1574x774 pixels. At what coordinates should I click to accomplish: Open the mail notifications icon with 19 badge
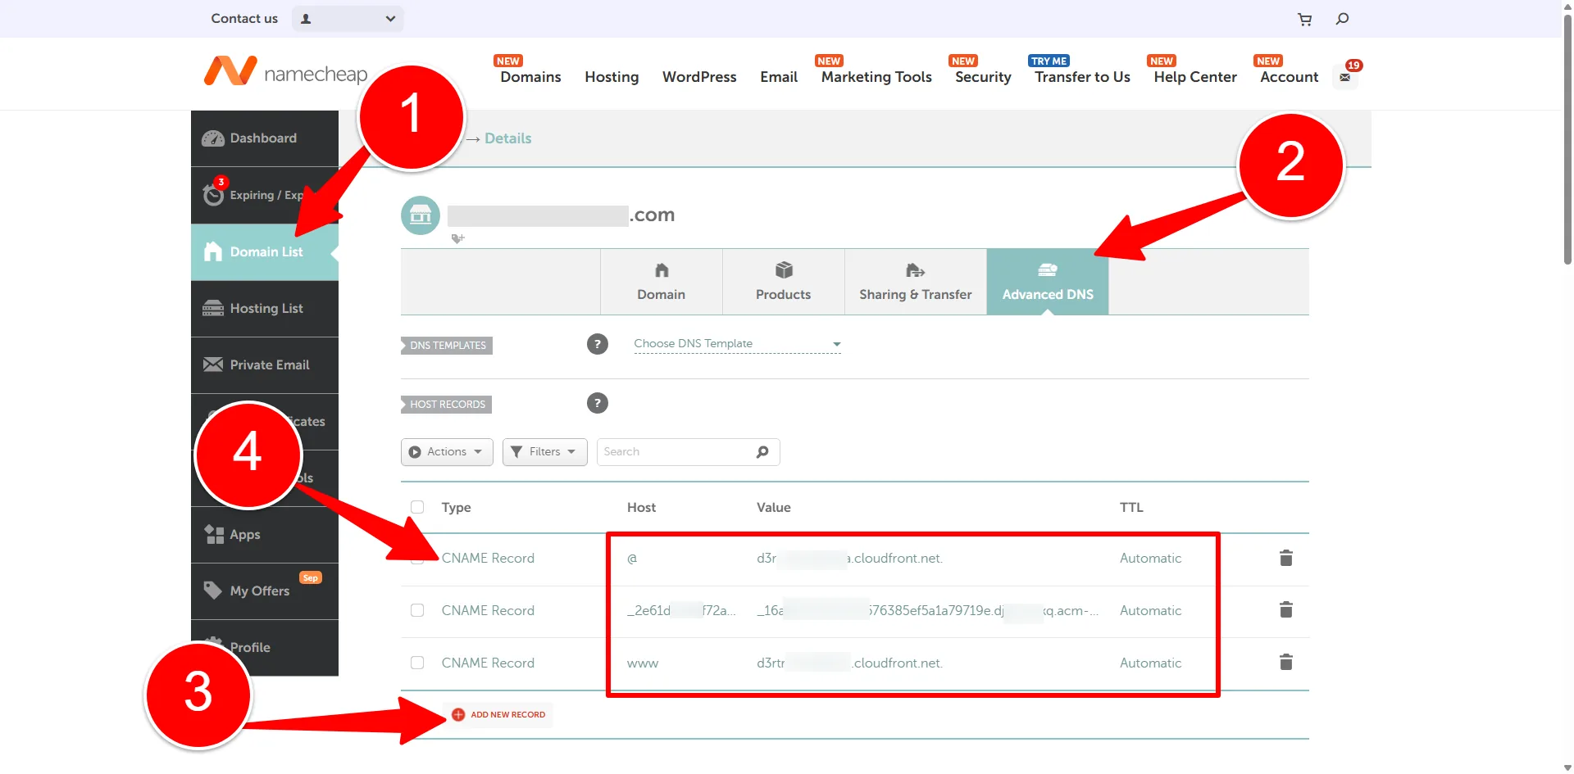click(x=1345, y=77)
